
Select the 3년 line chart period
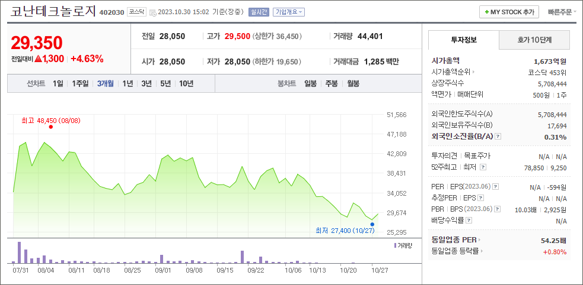point(146,84)
